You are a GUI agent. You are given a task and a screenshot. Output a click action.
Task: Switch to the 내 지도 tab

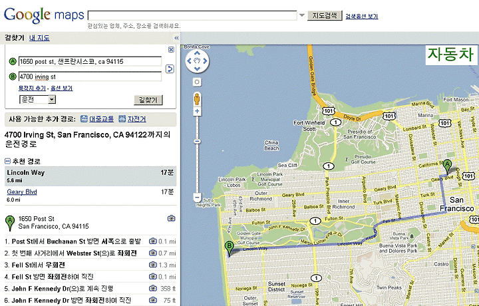click(39, 38)
